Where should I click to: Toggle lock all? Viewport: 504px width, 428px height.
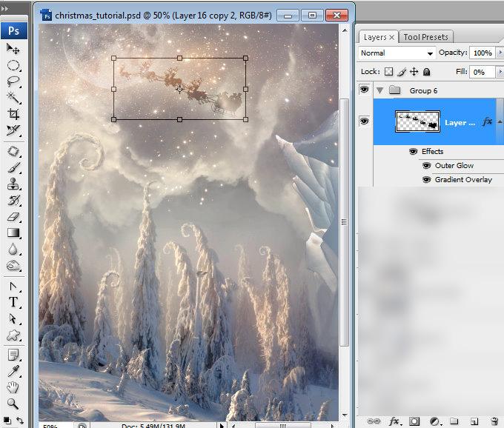[426, 72]
